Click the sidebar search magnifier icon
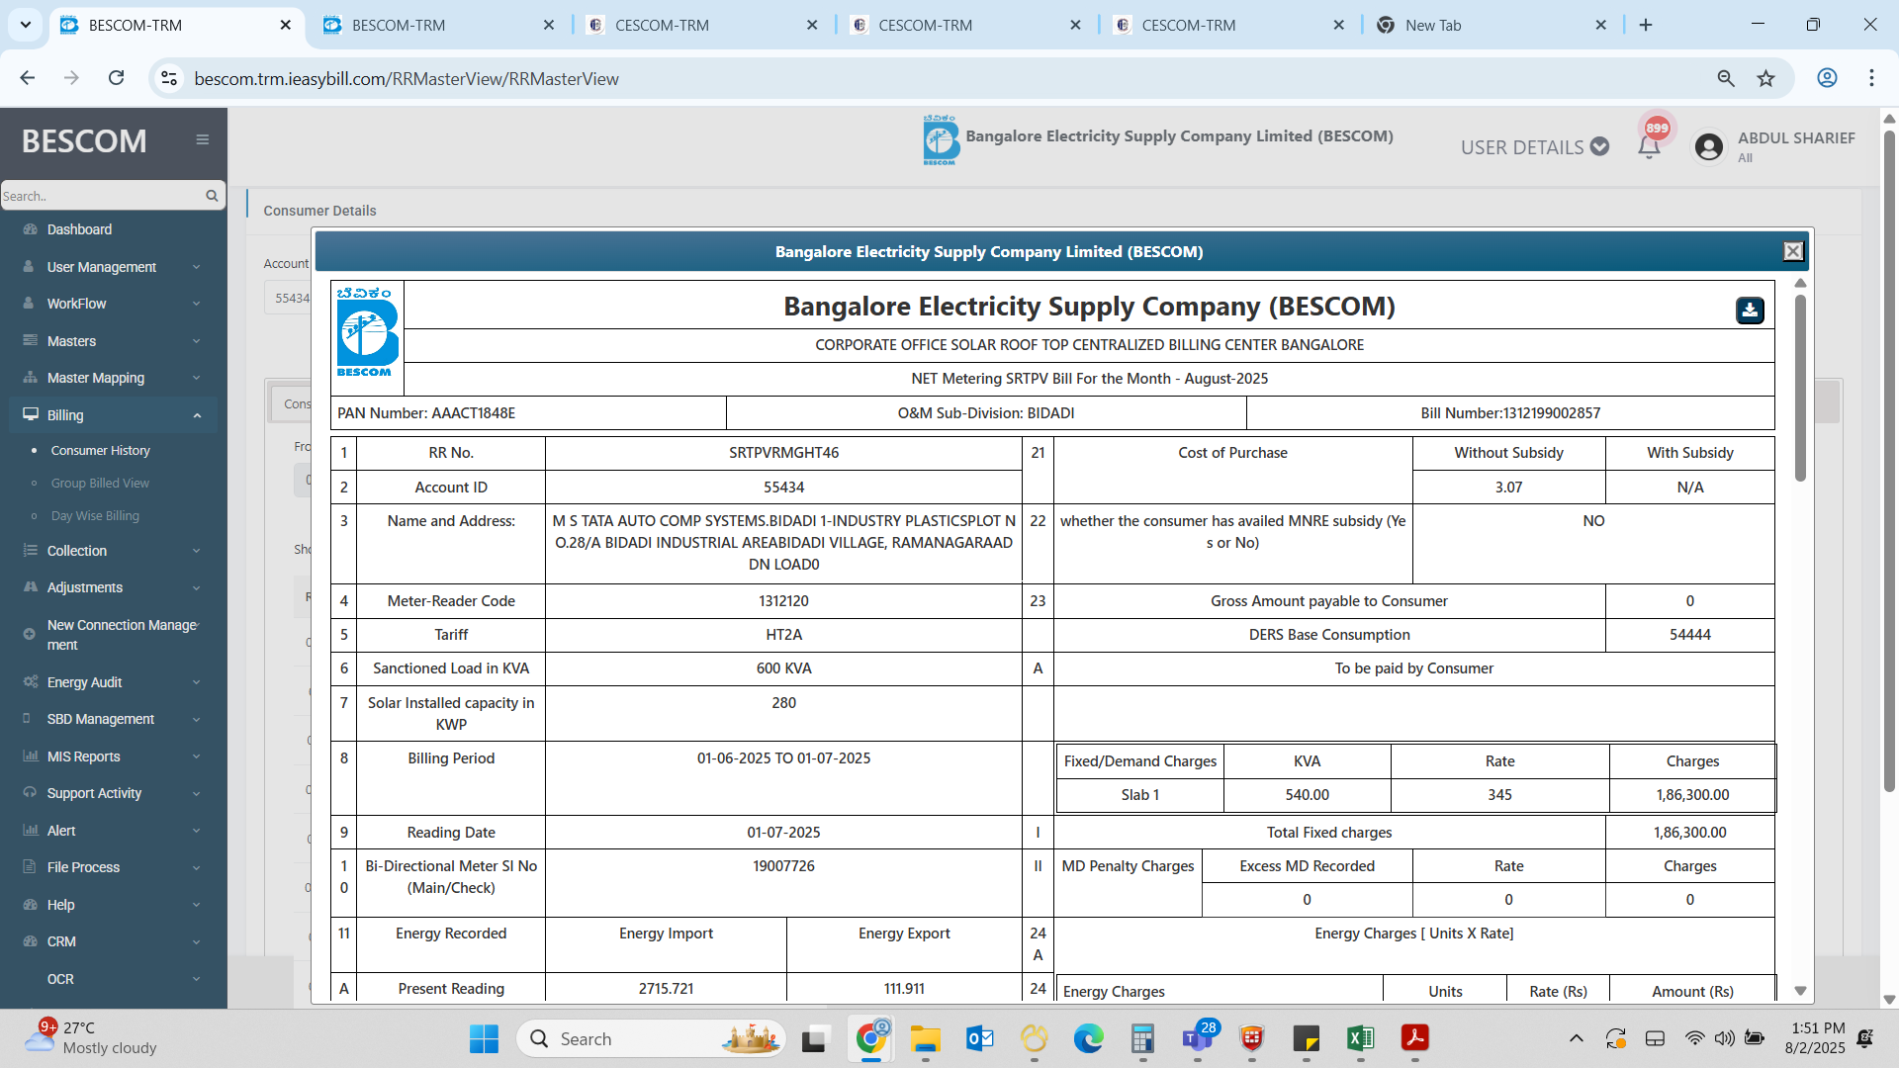 click(x=212, y=196)
